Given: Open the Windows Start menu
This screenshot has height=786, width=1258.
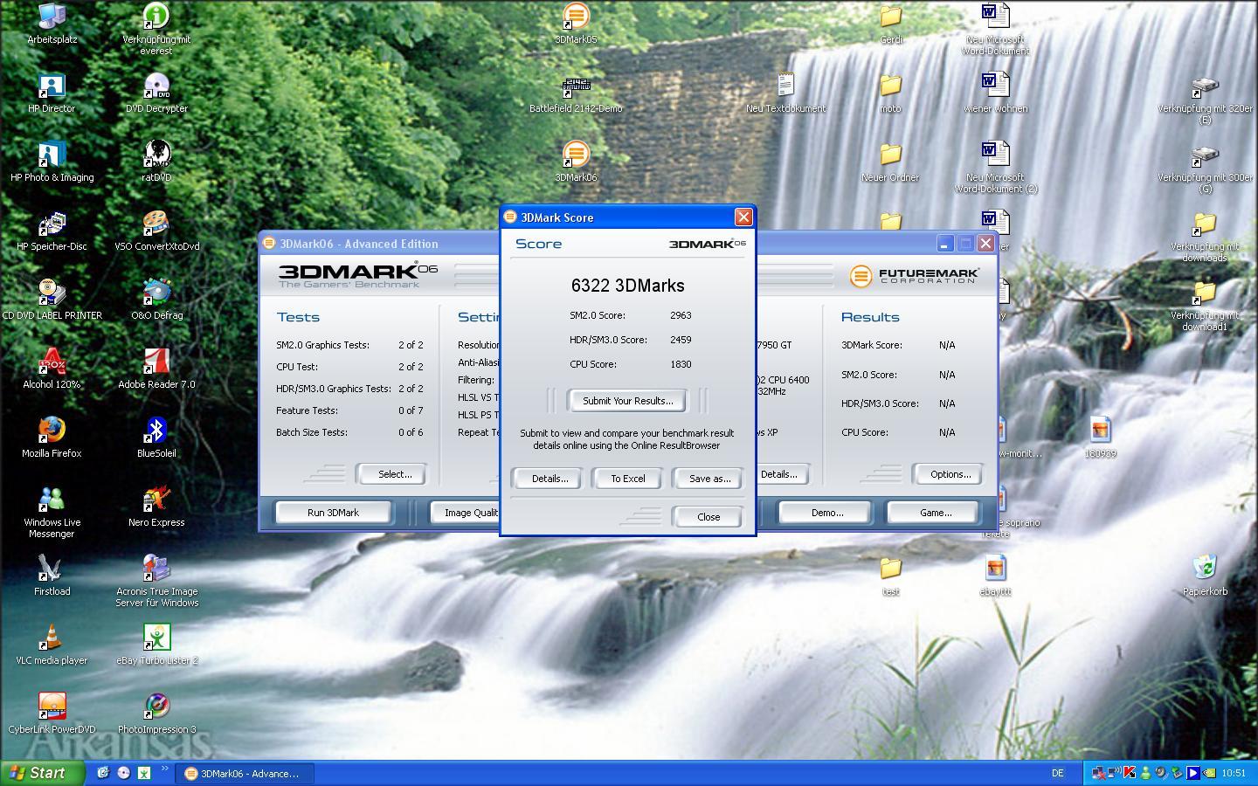Looking at the screenshot, I should pos(42,773).
